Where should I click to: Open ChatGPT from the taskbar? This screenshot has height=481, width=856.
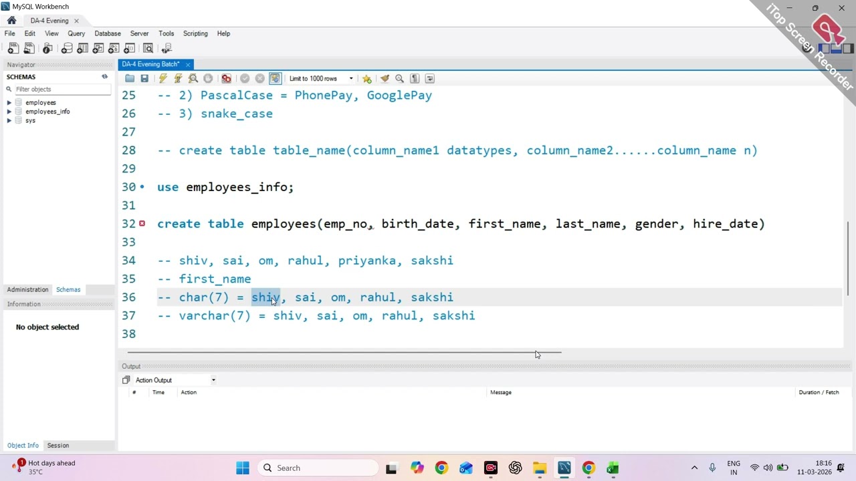[515, 468]
